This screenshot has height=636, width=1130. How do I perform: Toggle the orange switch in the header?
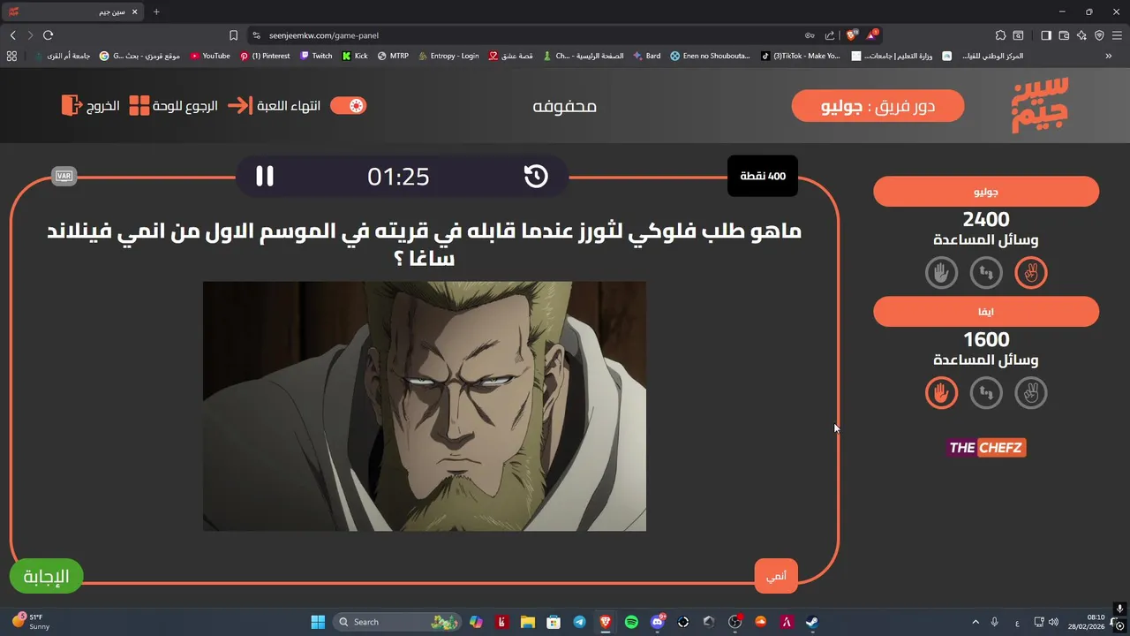point(348,106)
